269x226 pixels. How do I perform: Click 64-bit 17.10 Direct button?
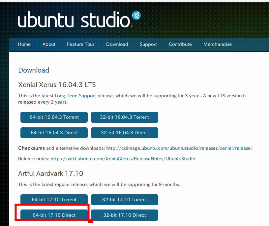[54, 215]
